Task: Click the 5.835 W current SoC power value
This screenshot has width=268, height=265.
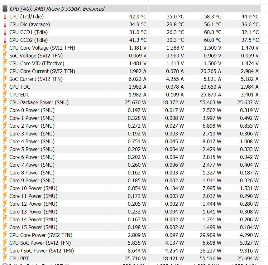Action: 137,243
